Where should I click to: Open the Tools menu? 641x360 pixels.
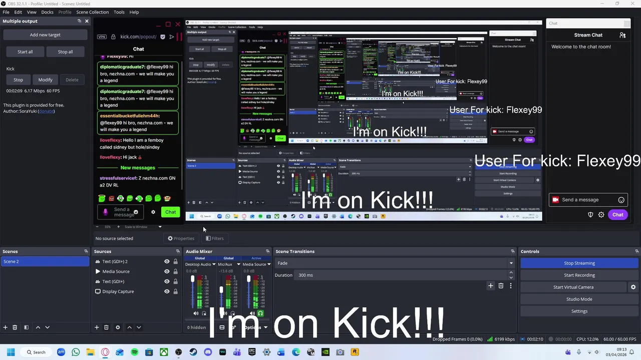coord(119,12)
